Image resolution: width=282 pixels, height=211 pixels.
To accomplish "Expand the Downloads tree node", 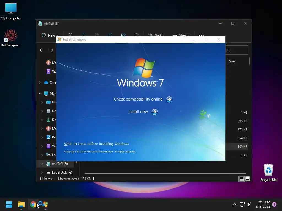I will click(42, 120).
